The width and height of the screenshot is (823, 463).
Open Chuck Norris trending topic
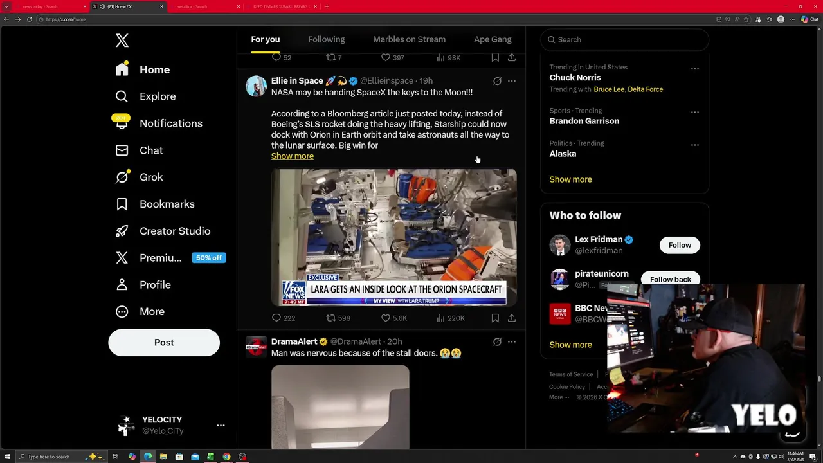[575, 78]
